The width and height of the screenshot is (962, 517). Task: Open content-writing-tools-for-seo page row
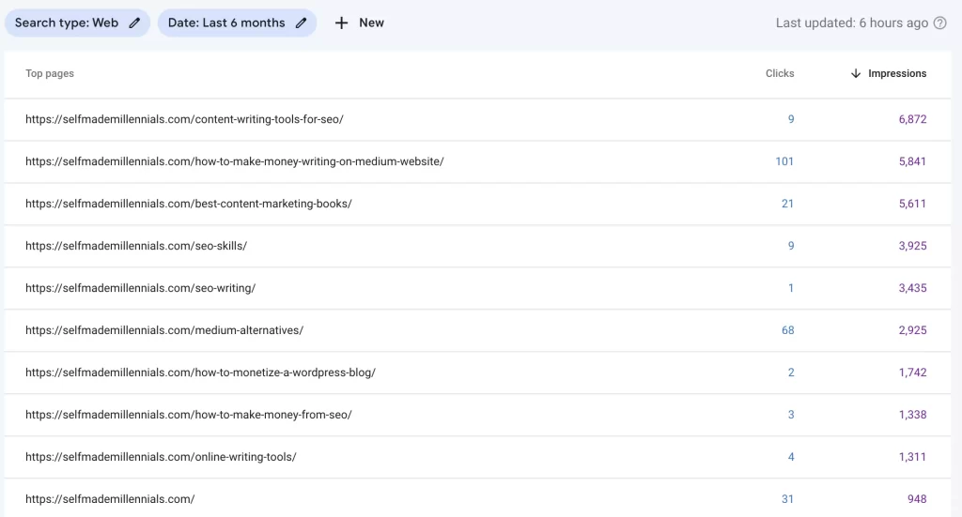pyautogui.click(x=184, y=119)
